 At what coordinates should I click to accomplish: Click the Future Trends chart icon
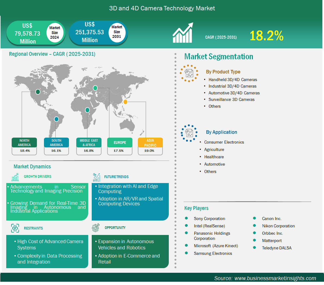tap(96, 177)
